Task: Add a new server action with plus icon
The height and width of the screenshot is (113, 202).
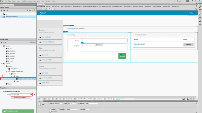Action: point(2,10)
